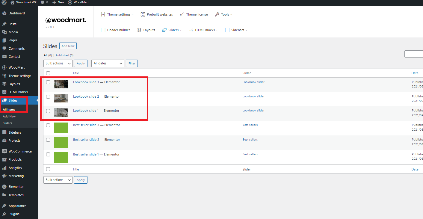Click the Templates folder icon in sidebar
This screenshot has width=423, height=219.
tap(4, 195)
